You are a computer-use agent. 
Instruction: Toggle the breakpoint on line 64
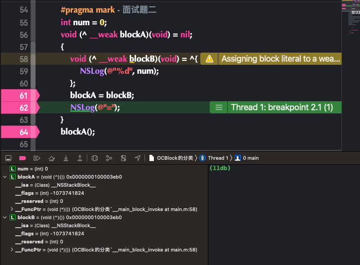coord(20,132)
